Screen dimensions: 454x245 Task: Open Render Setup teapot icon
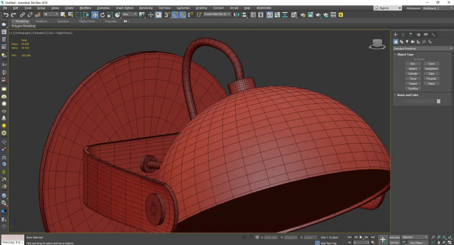303,15
